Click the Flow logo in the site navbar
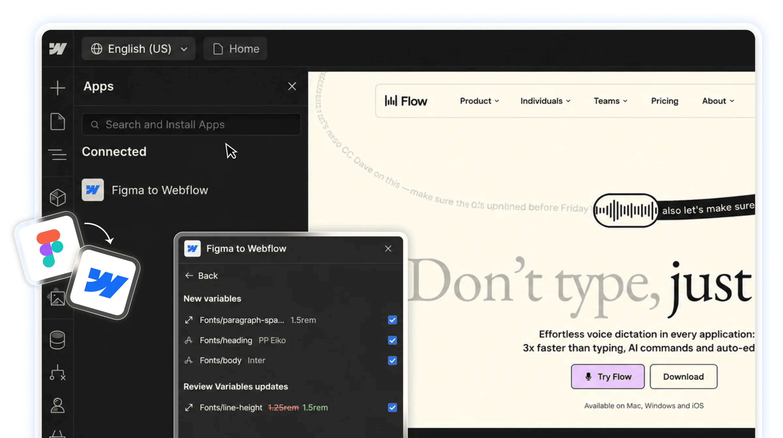The width and height of the screenshot is (783, 438). (406, 101)
